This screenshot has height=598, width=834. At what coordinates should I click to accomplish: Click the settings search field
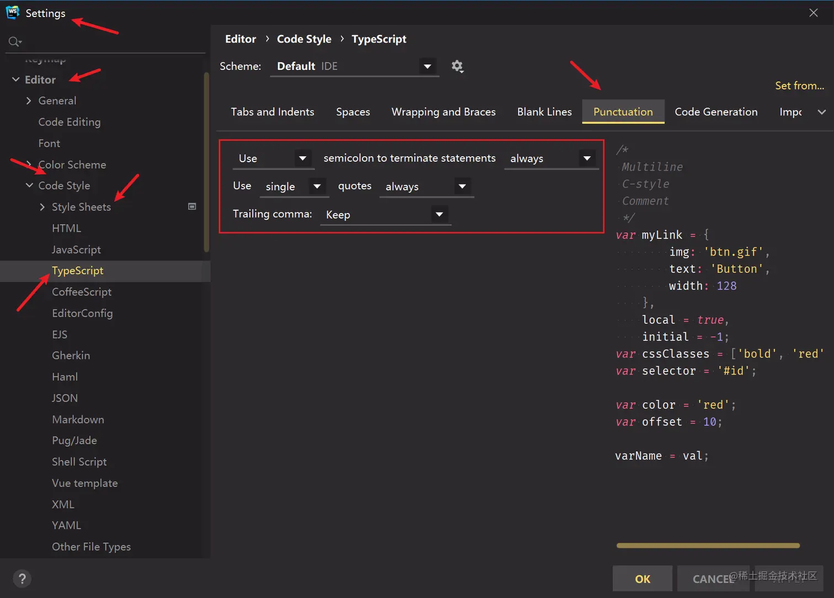(x=105, y=42)
